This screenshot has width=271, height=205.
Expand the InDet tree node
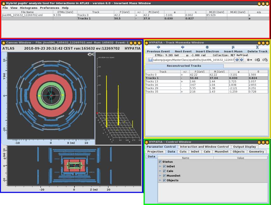pyautogui.click(x=160, y=167)
